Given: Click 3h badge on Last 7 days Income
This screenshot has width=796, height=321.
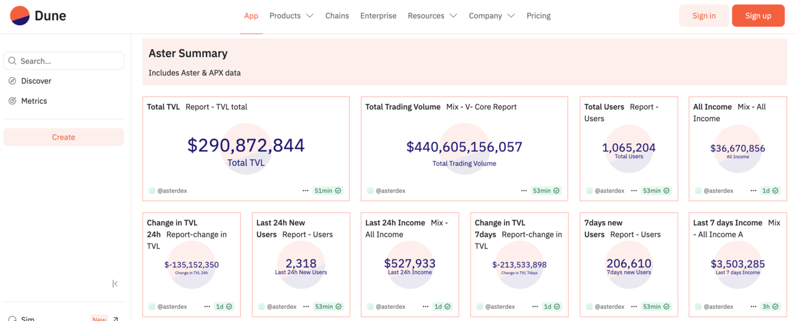Looking at the screenshot, I should click(771, 306).
